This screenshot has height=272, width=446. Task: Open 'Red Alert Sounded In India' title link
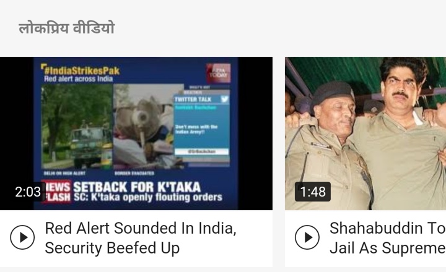point(141,238)
